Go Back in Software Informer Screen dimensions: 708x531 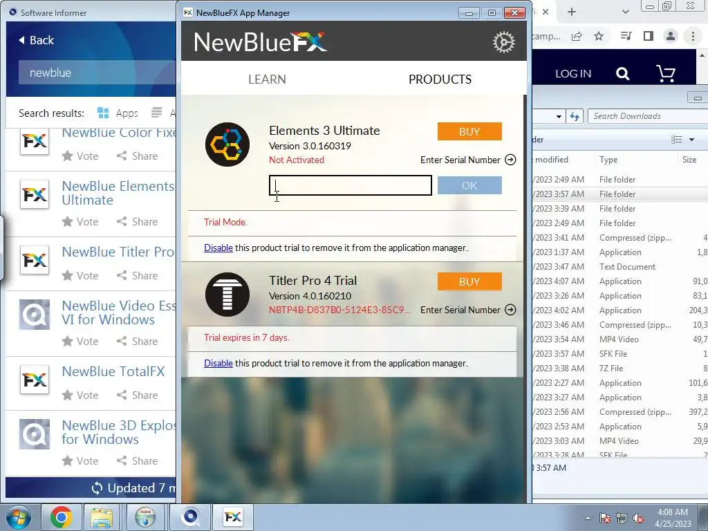[x=36, y=40]
